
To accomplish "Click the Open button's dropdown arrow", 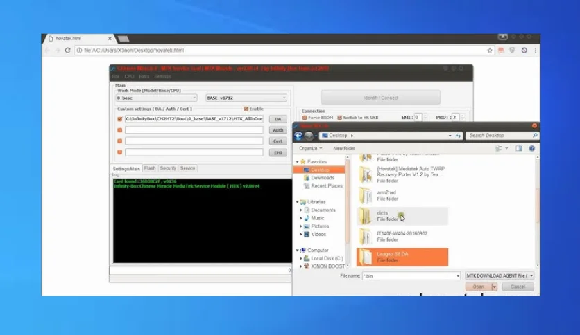I will [494, 287].
